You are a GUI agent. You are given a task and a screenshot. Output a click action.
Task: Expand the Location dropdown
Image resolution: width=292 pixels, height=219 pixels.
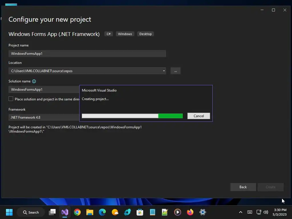pyautogui.click(x=164, y=71)
